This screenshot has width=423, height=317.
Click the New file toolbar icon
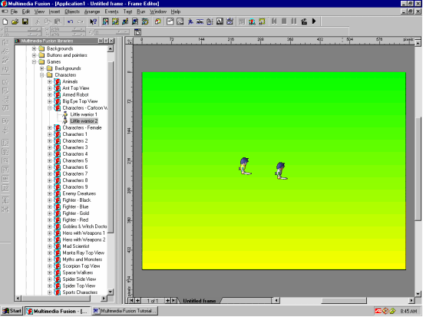tap(5, 21)
